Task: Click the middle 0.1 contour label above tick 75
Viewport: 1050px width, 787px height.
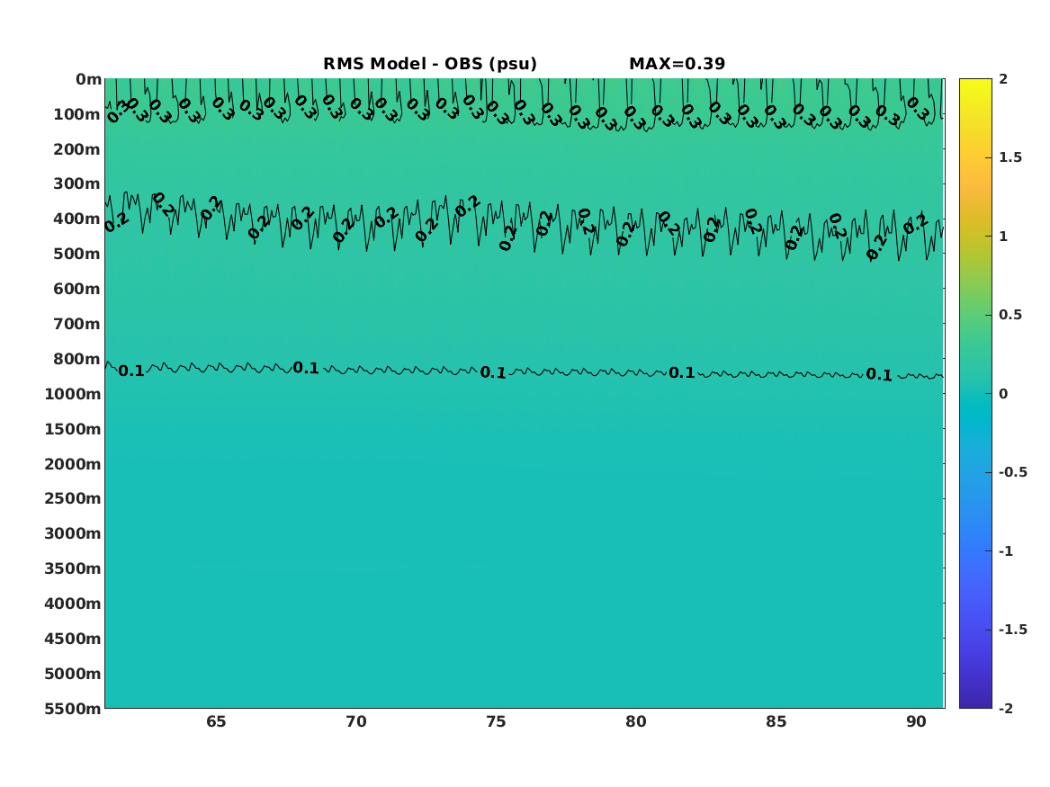Action: [x=494, y=372]
